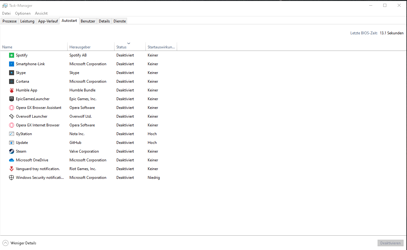Click the Opera GX Internet Browser icon
407x250 pixels.
(x=12, y=125)
